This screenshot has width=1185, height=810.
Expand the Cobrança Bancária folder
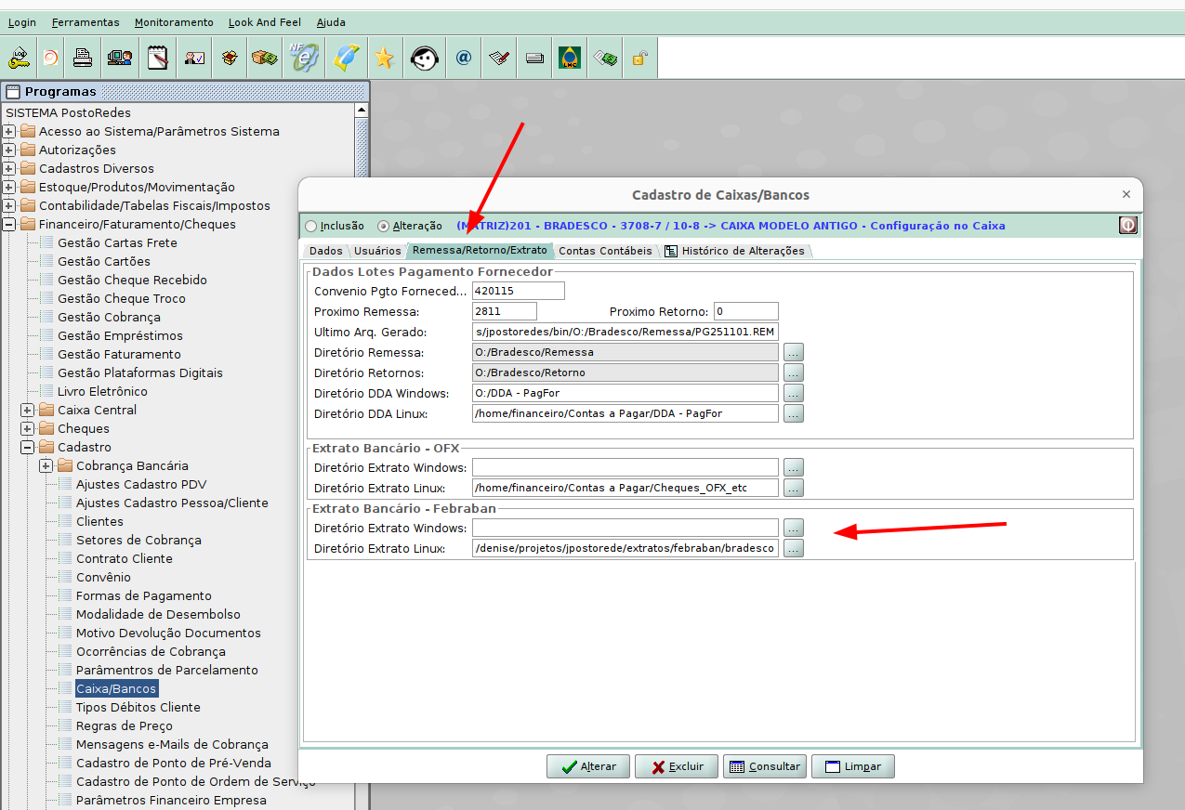[x=46, y=465]
